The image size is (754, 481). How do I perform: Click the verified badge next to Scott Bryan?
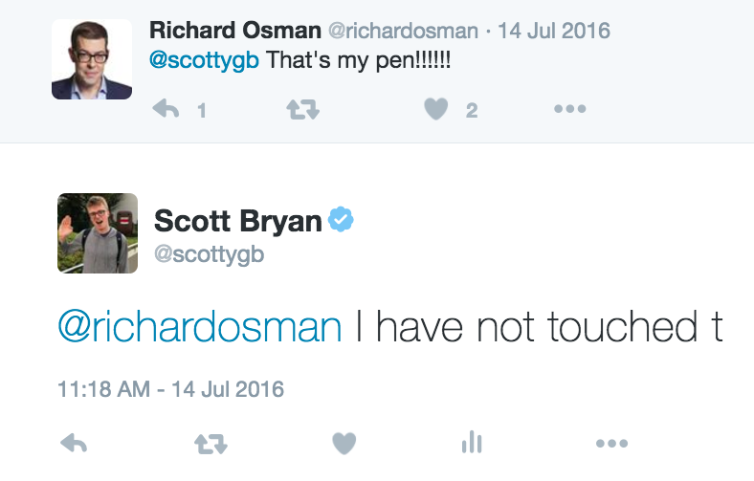341,219
